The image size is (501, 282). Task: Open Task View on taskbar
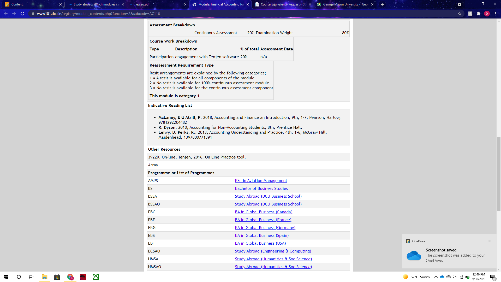pos(31,277)
